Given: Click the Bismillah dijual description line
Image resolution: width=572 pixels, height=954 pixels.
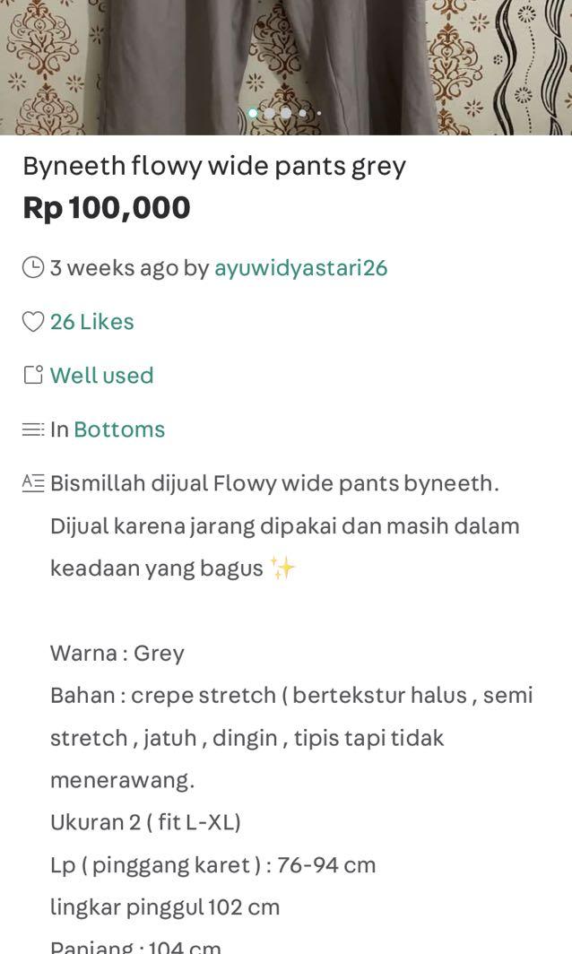Looking at the screenshot, I should click(274, 483).
